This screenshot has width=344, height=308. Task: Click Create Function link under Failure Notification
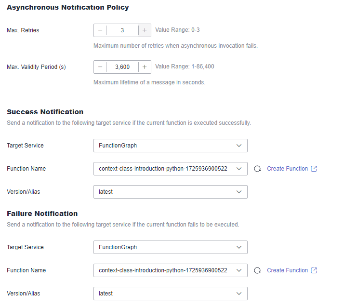[x=287, y=270]
